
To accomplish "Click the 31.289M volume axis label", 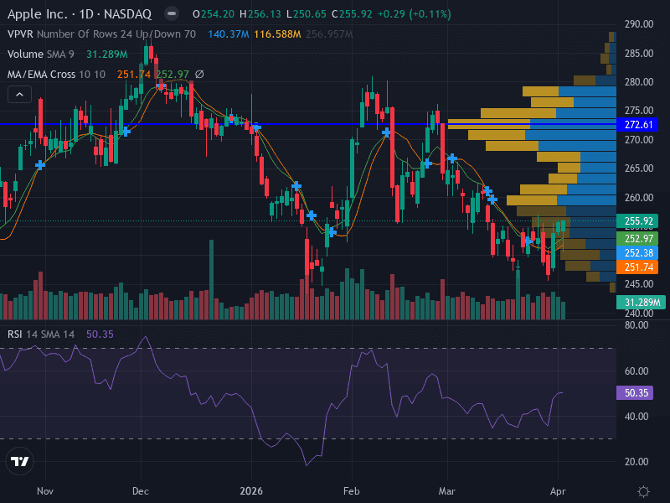I will click(642, 303).
